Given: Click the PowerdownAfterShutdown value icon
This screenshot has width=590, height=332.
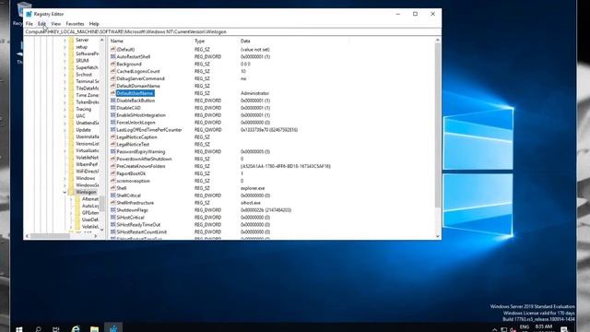Looking at the screenshot, I should [x=112, y=159].
